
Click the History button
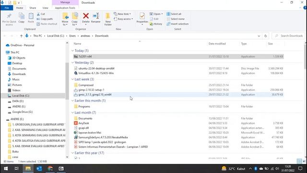pyautogui.click(x=156, y=24)
